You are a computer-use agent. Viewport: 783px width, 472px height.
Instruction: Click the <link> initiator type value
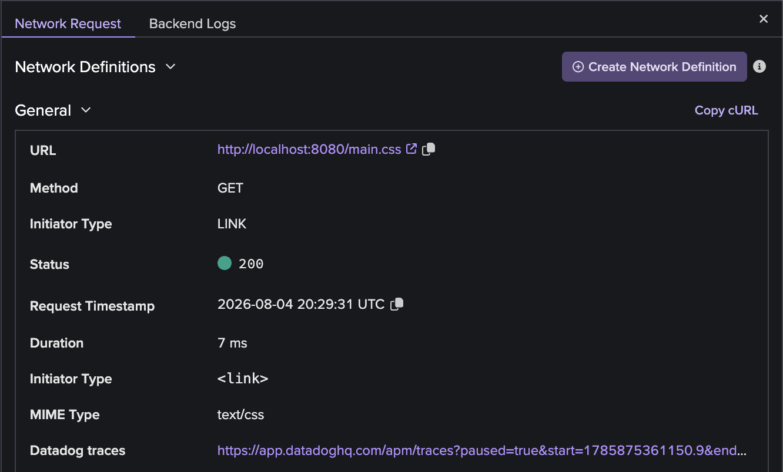(243, 379)
